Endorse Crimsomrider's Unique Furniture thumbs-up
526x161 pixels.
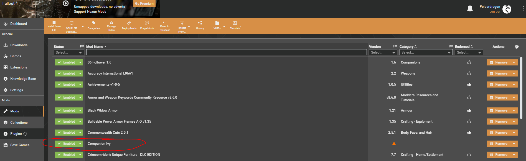(x=469, y=155)
